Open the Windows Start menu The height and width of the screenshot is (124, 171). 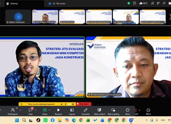pyautogui.click(x=17, y=120)
